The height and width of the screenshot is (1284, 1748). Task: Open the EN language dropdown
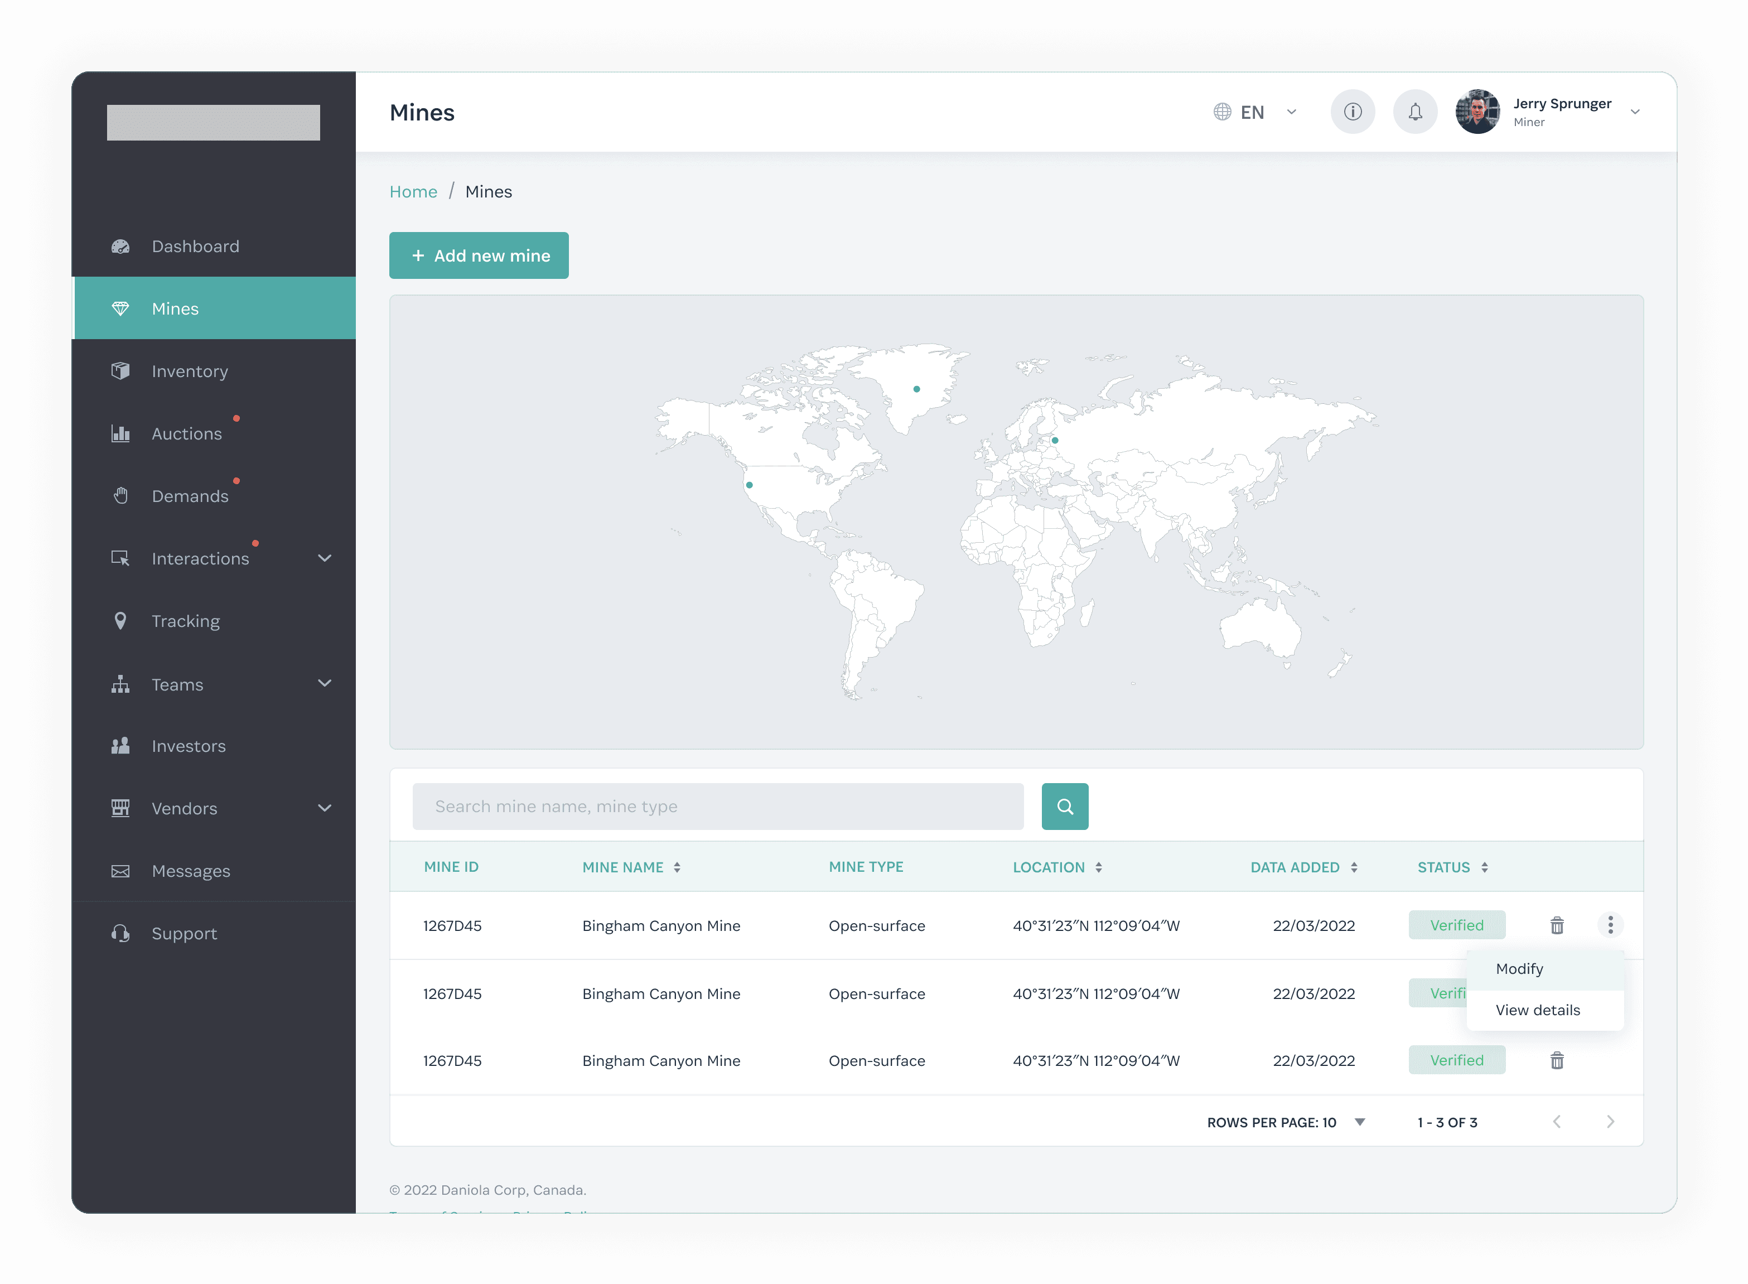[x=1256, y=112]
